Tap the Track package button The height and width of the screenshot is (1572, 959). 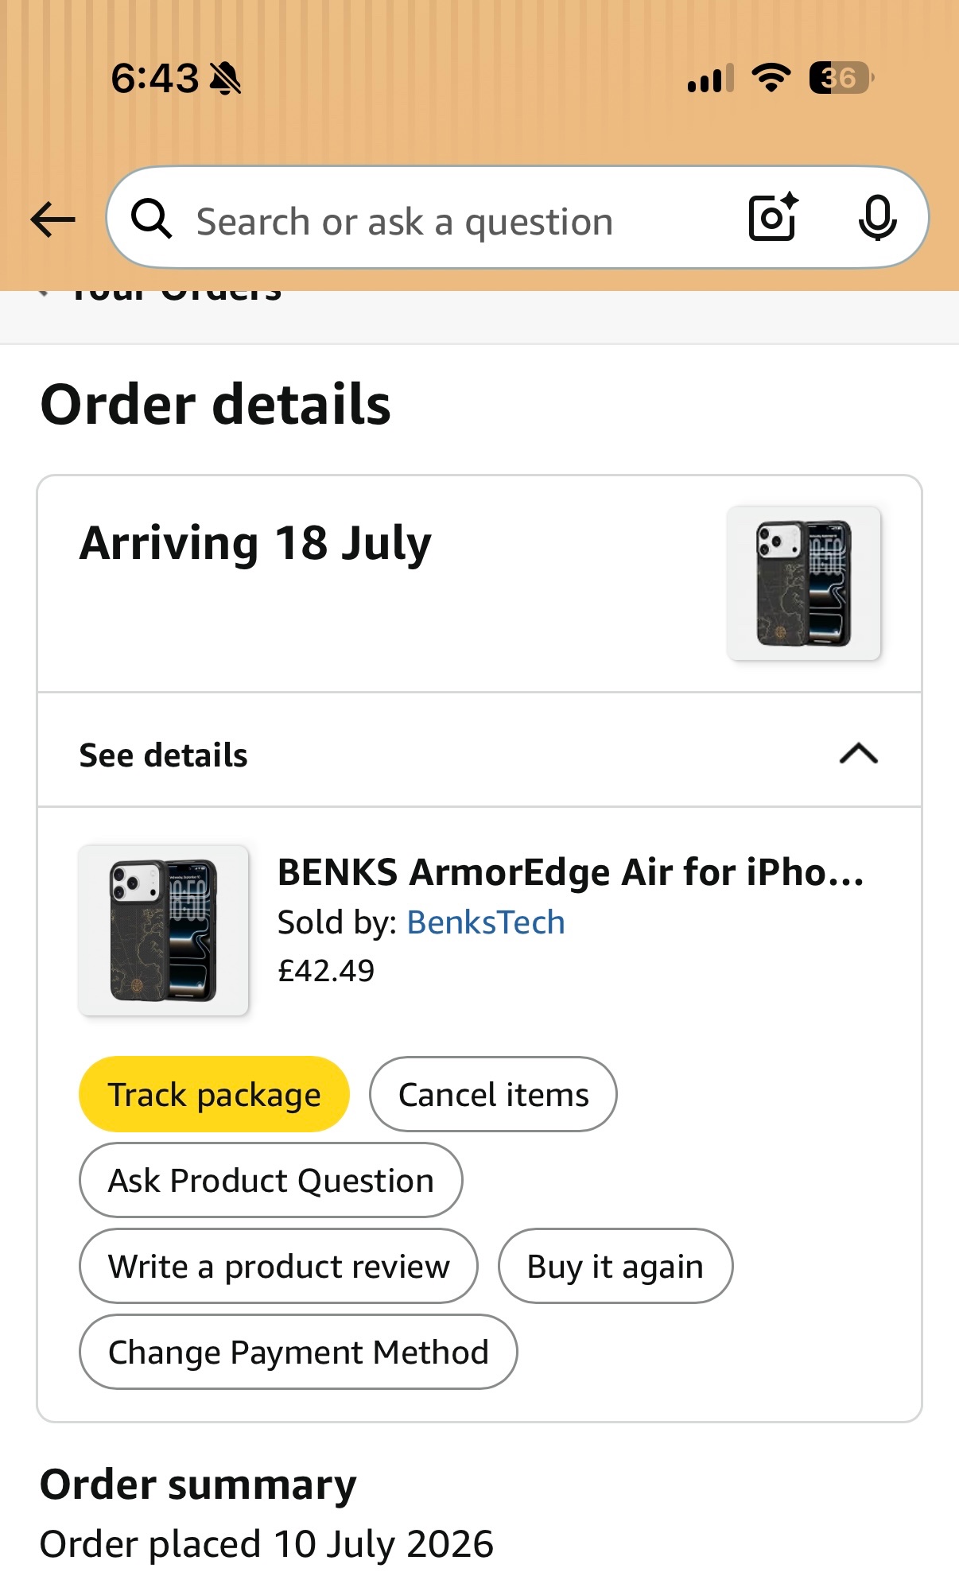[214, 1094]
